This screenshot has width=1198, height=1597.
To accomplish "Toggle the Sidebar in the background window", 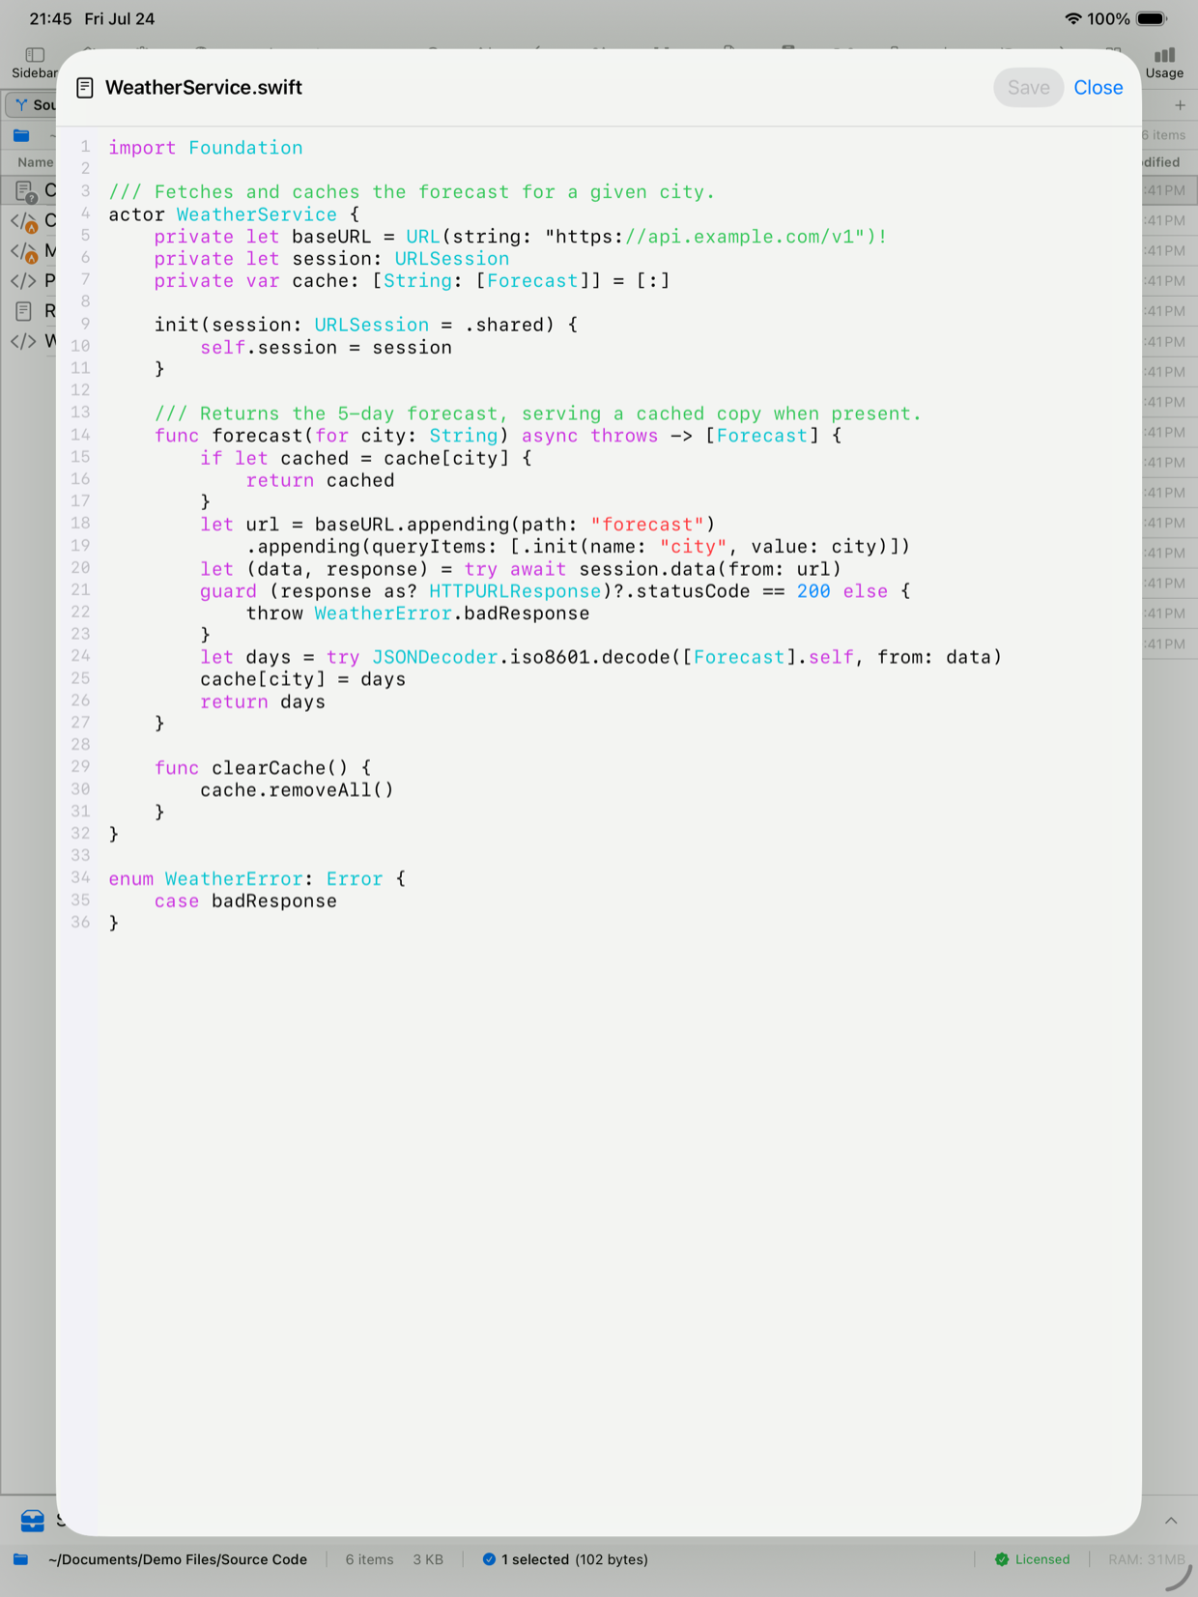I will (34, 63).
